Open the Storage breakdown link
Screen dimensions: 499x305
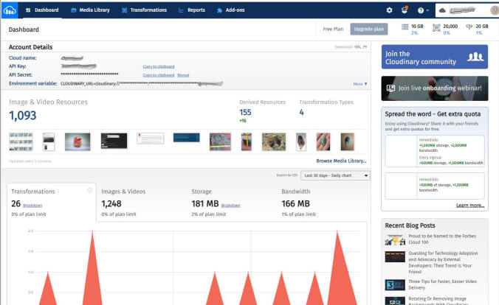coord(230,206)
